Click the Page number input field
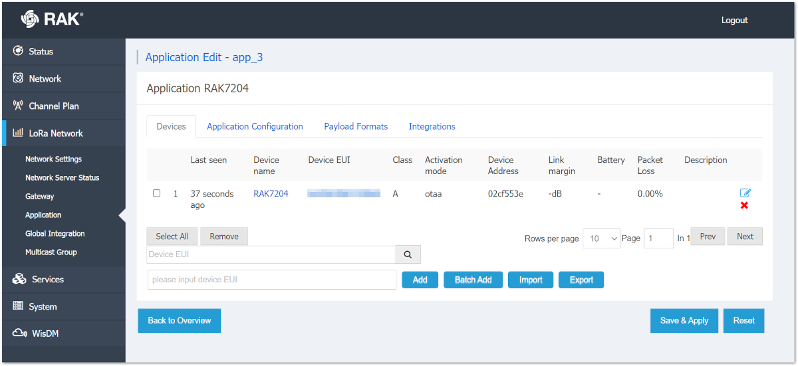The height and width of the screenshot is (366, 798). 658,238
